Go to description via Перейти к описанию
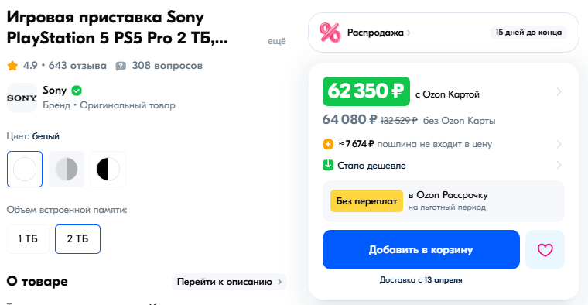 [229, 282]
